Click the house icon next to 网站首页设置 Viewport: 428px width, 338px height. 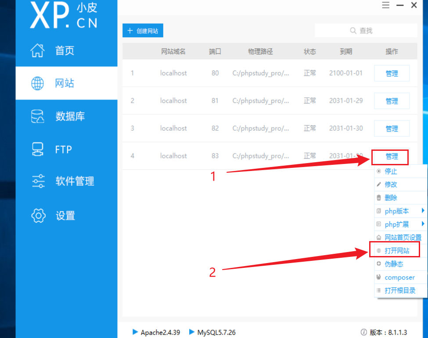click(x=378, y=238)
